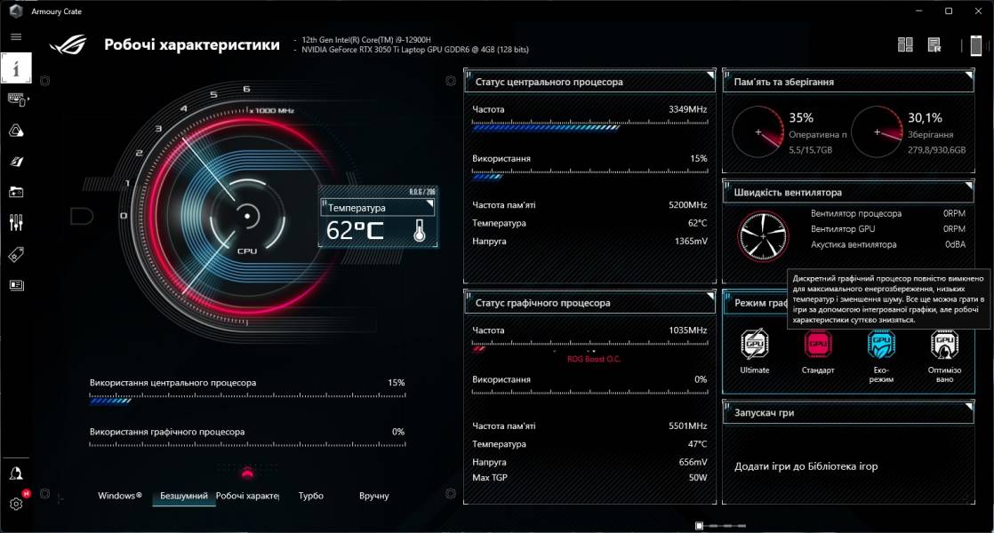Click the thermometer icon in temperature box
The image size is (994, 533).
(x=419, y=230)
